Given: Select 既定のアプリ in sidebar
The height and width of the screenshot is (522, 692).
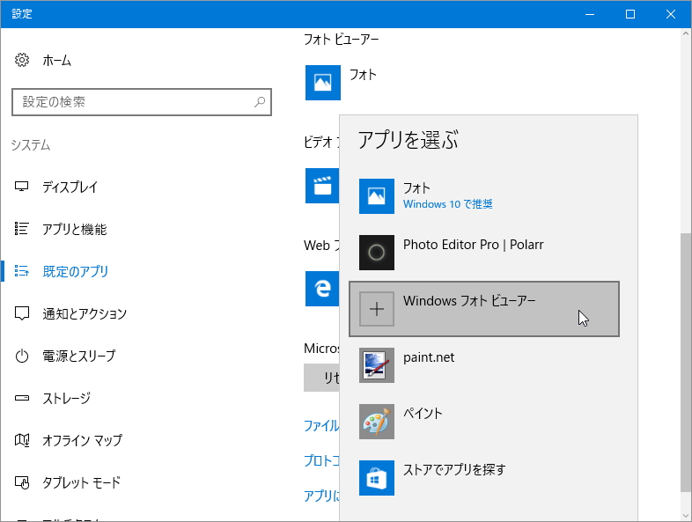Looking at the screenshot, I should point(76,271).
